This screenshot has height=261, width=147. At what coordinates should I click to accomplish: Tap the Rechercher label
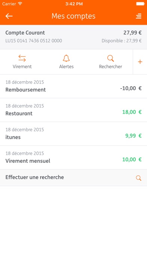[111, 67]
